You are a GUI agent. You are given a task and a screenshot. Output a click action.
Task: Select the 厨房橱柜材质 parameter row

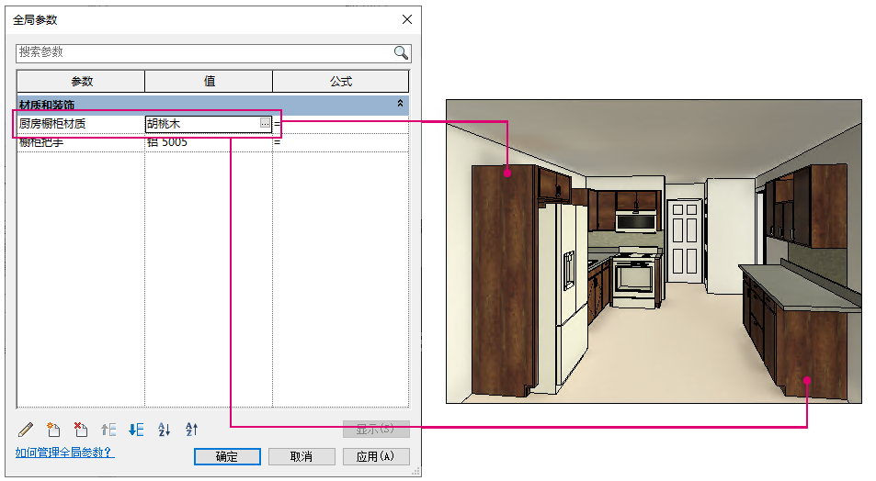[213, 124]
